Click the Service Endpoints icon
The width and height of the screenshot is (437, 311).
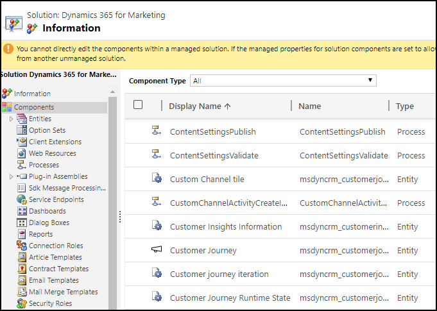click(22, 199)
